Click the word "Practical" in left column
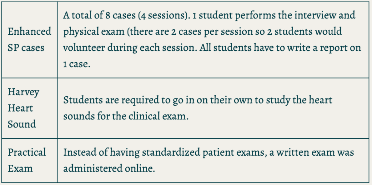Screen dimensions: 372x185 point(27,152)
